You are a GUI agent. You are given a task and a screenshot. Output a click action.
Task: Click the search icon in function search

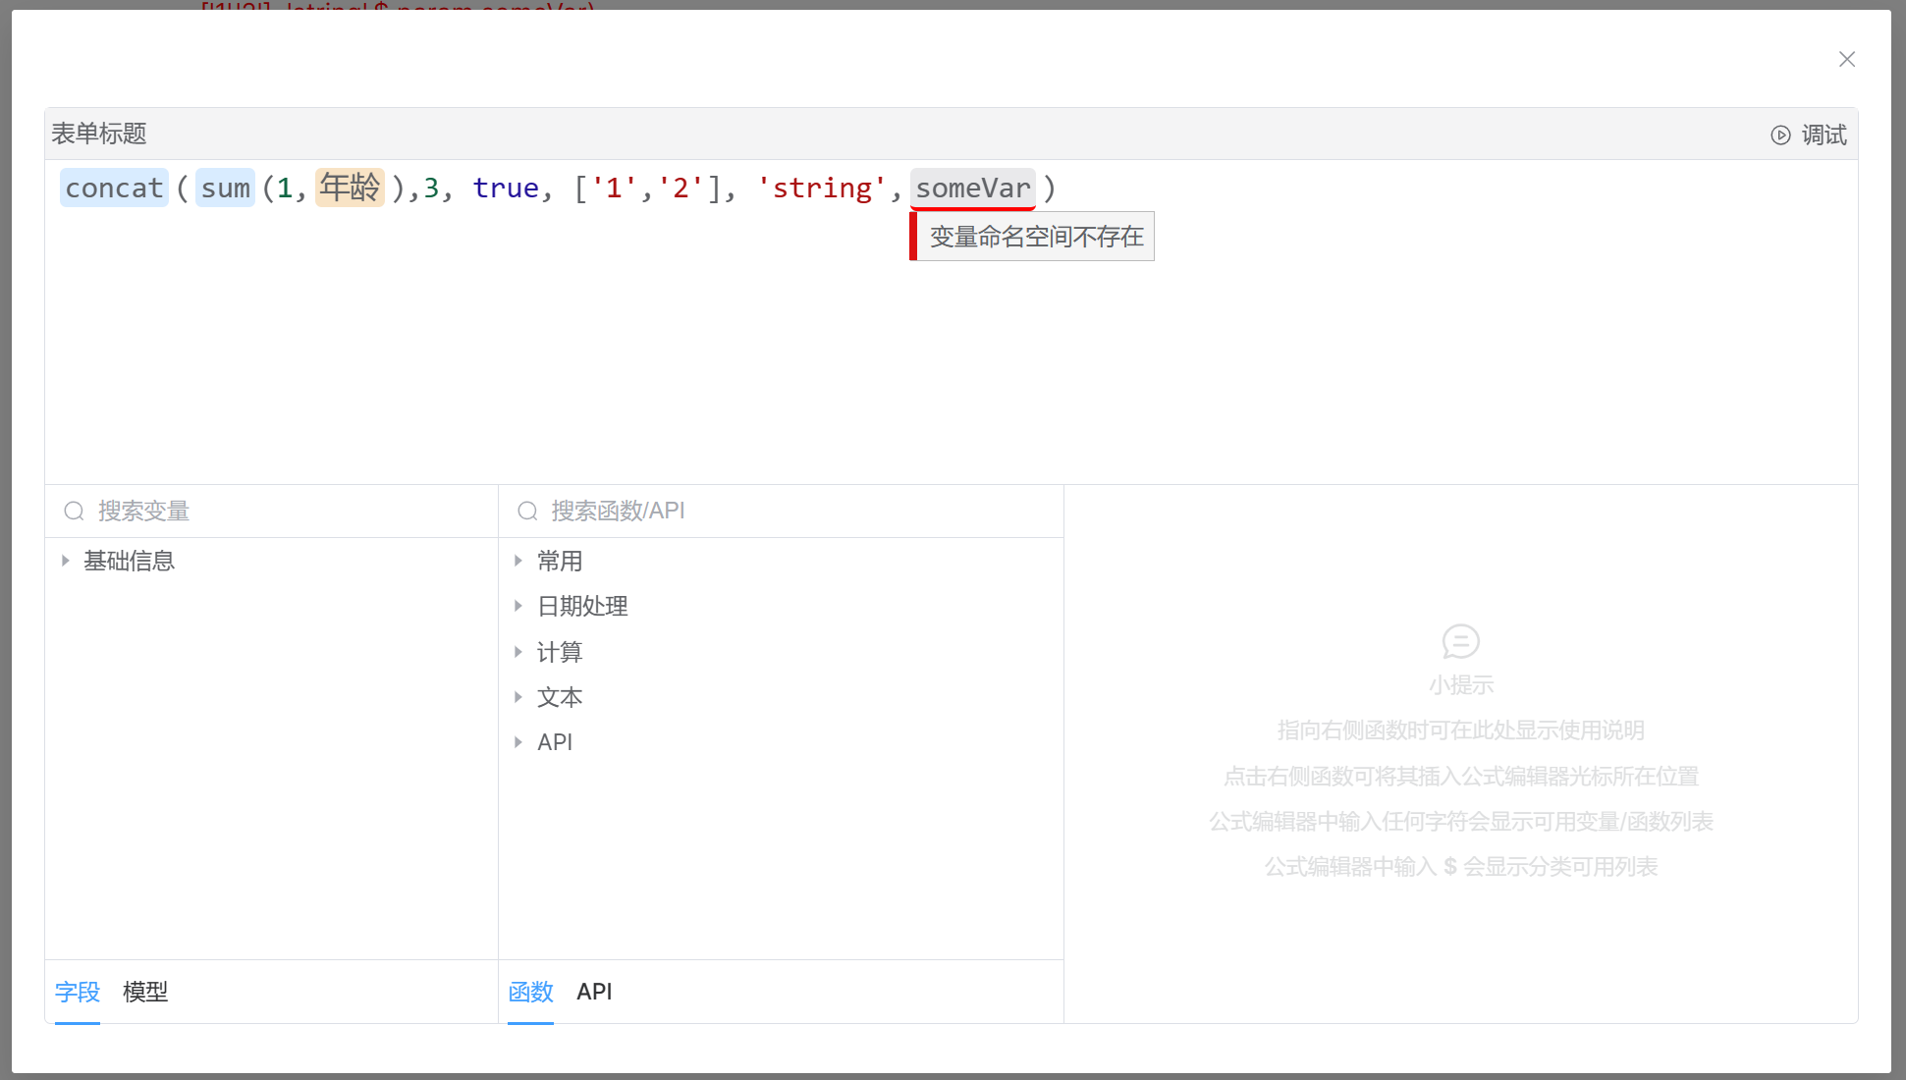tap(527, 512)
